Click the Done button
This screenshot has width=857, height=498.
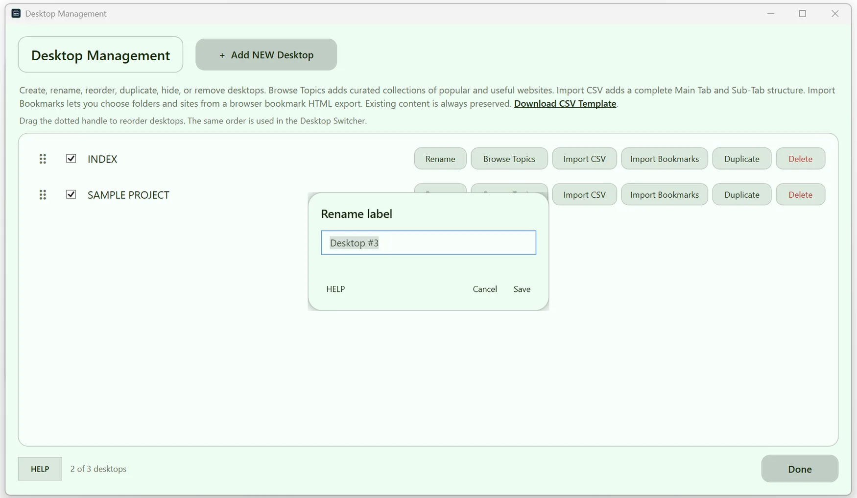800,469
